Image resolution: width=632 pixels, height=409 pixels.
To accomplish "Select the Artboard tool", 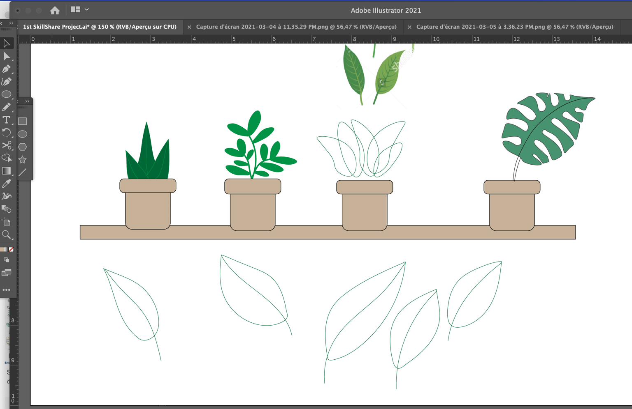I will tap(7, 222).
